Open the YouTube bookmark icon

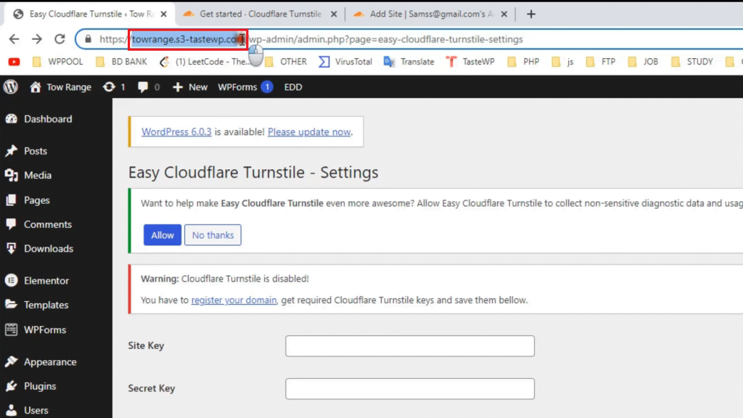[15, 62]
